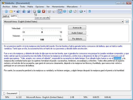133x100 pixels.
Task: Click the Acerca de button
Action: click(77, 28)
